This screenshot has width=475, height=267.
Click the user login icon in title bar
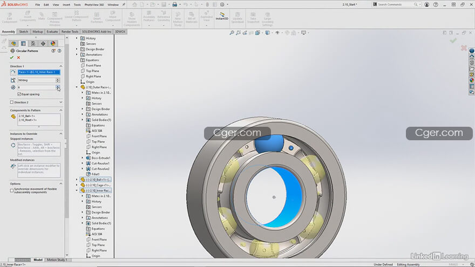click(x=426, y=4)
